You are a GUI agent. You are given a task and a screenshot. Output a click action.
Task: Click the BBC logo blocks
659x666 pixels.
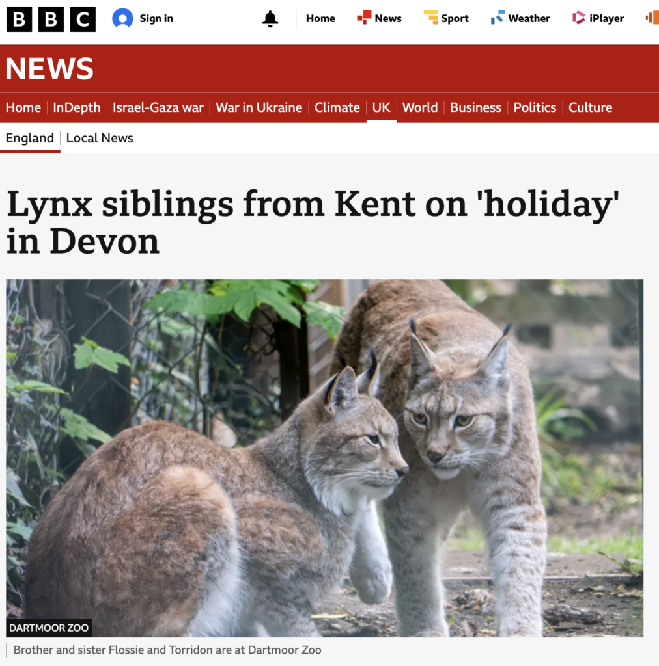51,19
